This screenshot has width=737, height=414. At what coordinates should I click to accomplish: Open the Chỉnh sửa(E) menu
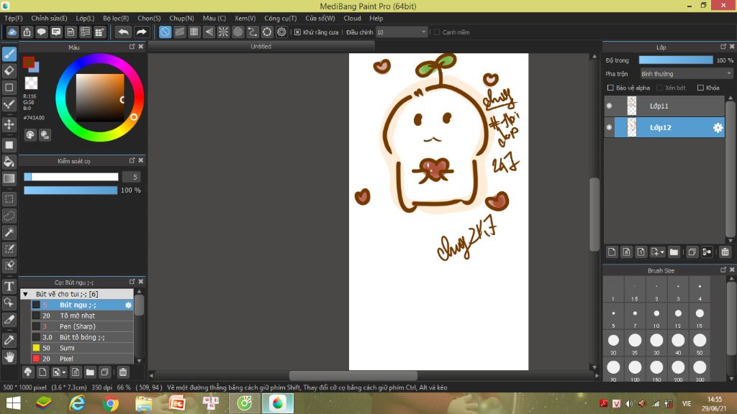[49, 18]
